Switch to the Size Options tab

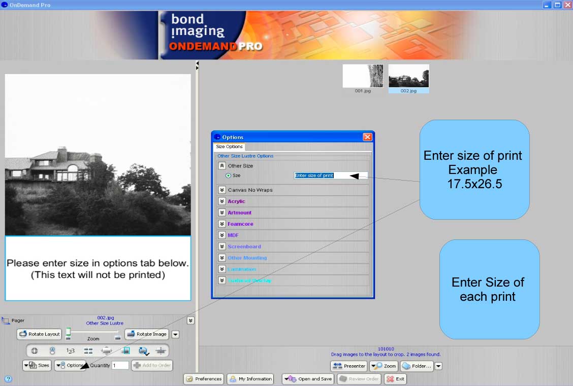coord(229,147)
